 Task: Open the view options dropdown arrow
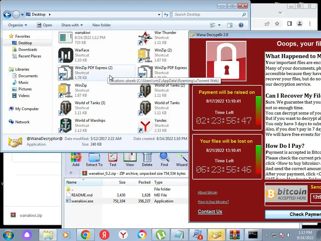point(219,25)
